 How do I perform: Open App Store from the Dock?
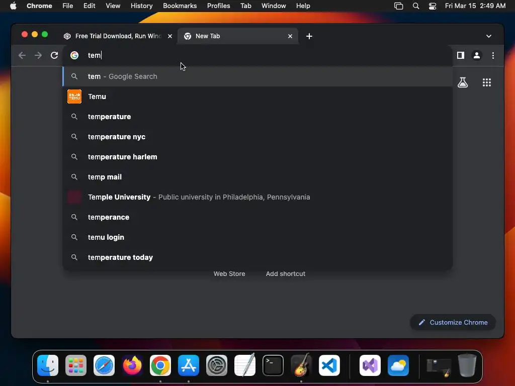pos(189,365)
